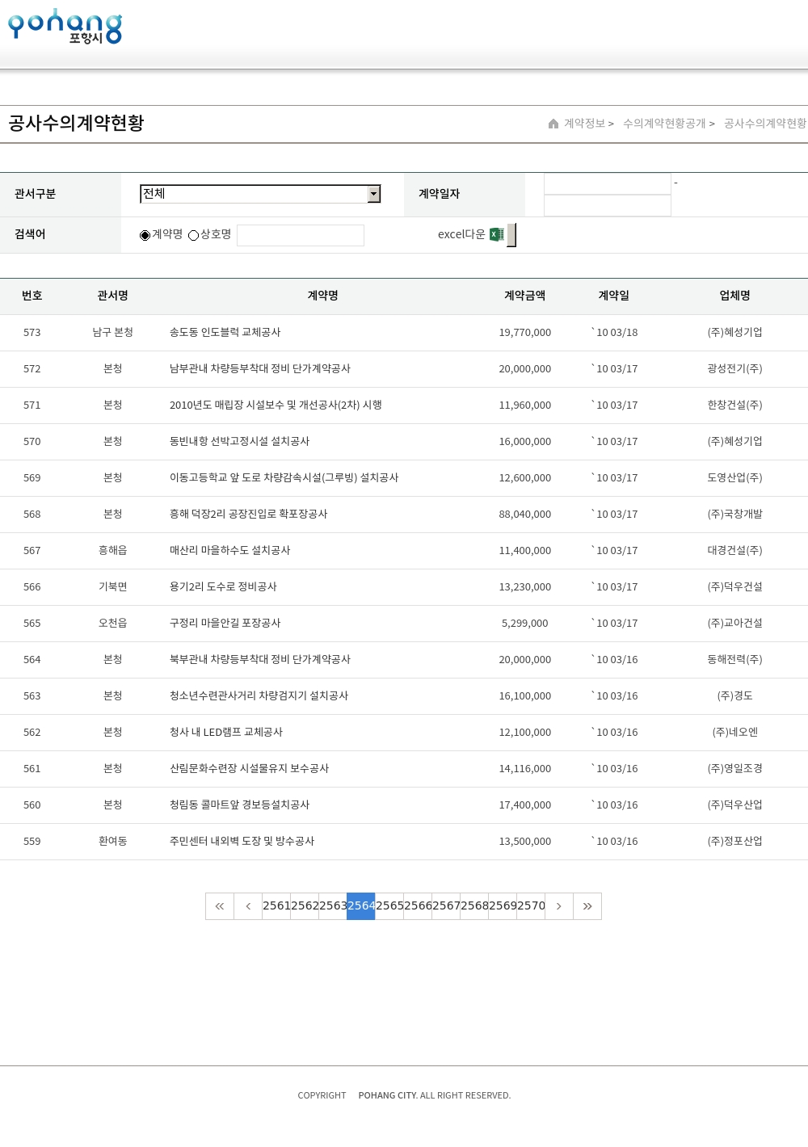The height and width of the screenshot is (1147, 808).
Task: Go to previous page with left arrow
Action: coord(248,906)
